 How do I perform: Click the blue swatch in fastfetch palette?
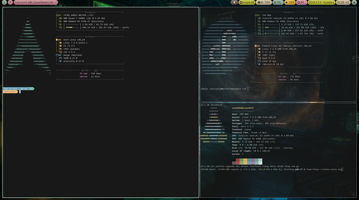point(249,161)
